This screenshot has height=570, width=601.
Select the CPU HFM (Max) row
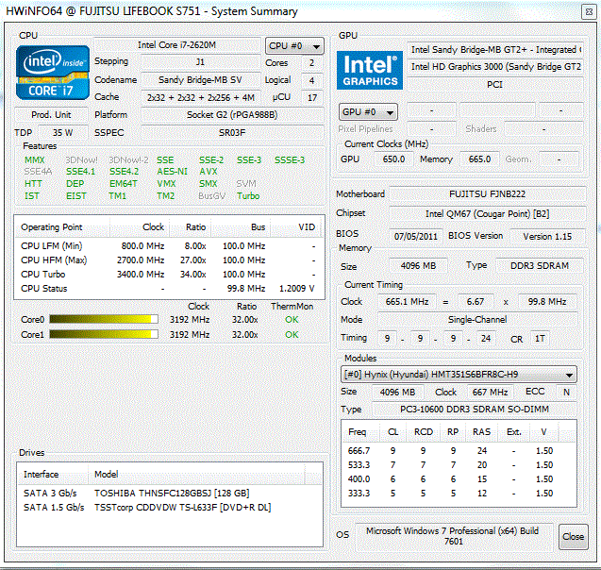(x=169, y=260)
